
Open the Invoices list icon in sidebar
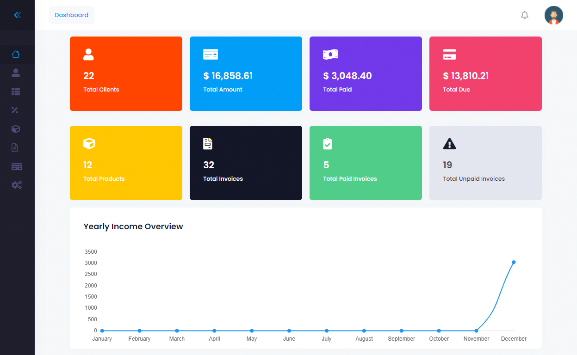tap(16, 92)
